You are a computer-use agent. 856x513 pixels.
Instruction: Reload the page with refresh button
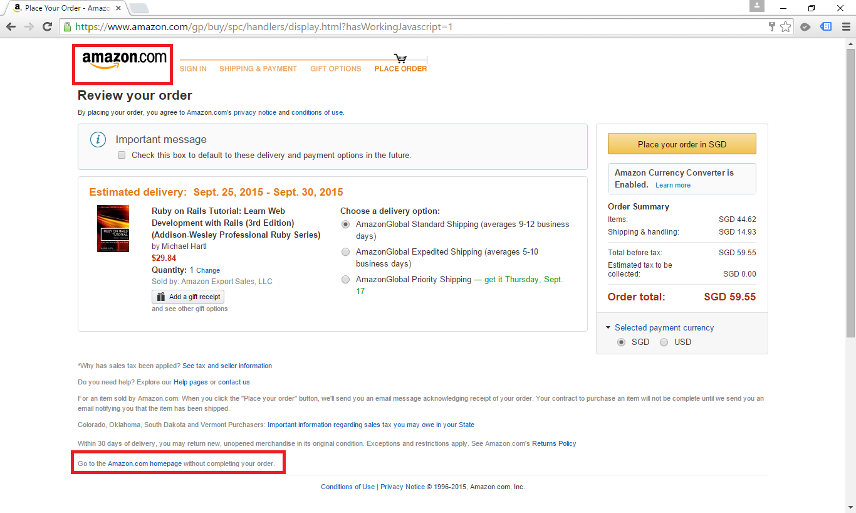coord(47,27)
